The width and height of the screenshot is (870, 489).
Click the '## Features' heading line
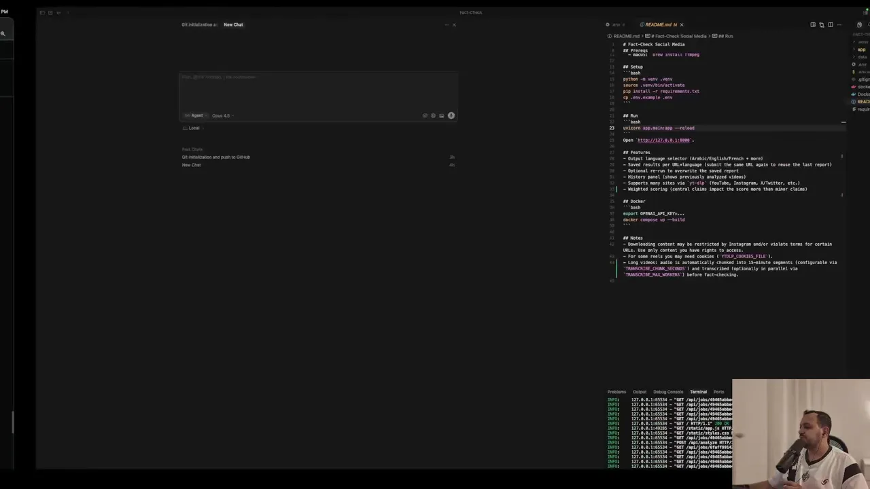point(637,152)
